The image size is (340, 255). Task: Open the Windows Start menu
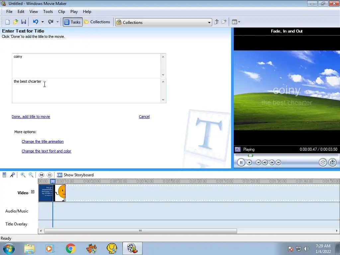click(9, 248)
